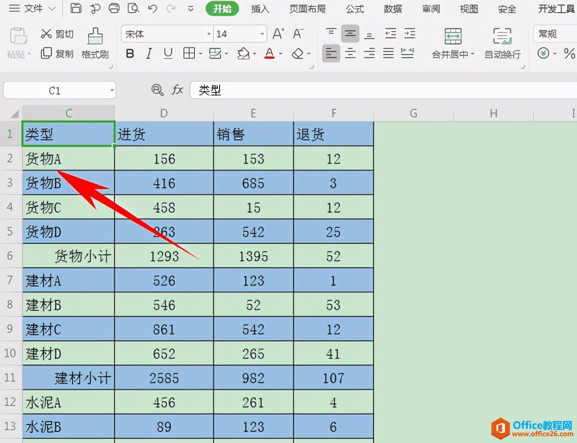The width and height of the screenshot is (577, 443).
Task: Click the Copy (复制) button
Action: point(57,54)
